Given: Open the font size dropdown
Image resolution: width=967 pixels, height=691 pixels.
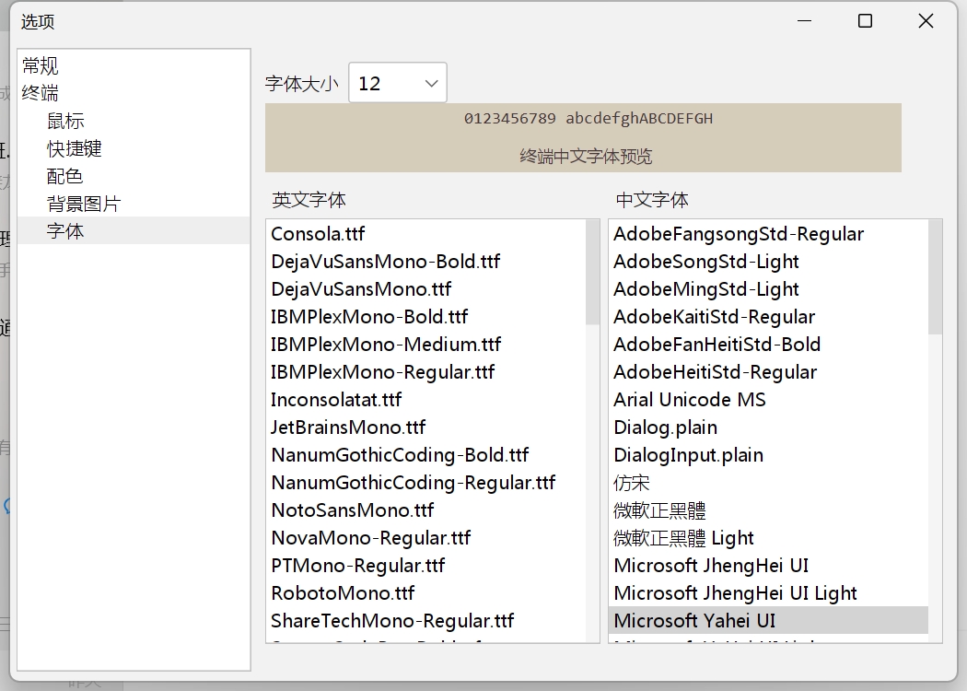Looking at the screenshot, I should point(398,84).
